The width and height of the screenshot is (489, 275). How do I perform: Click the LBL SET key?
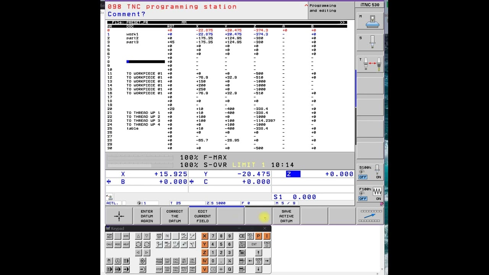(x=184, y=261)
